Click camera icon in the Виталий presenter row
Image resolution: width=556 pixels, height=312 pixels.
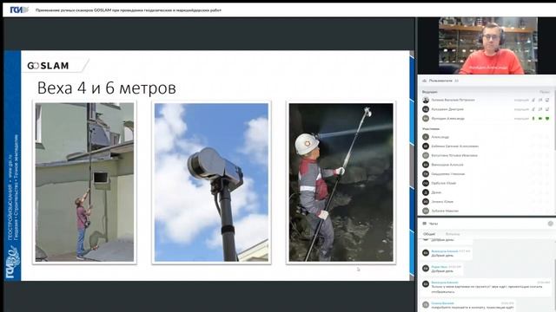click(540, 101)
